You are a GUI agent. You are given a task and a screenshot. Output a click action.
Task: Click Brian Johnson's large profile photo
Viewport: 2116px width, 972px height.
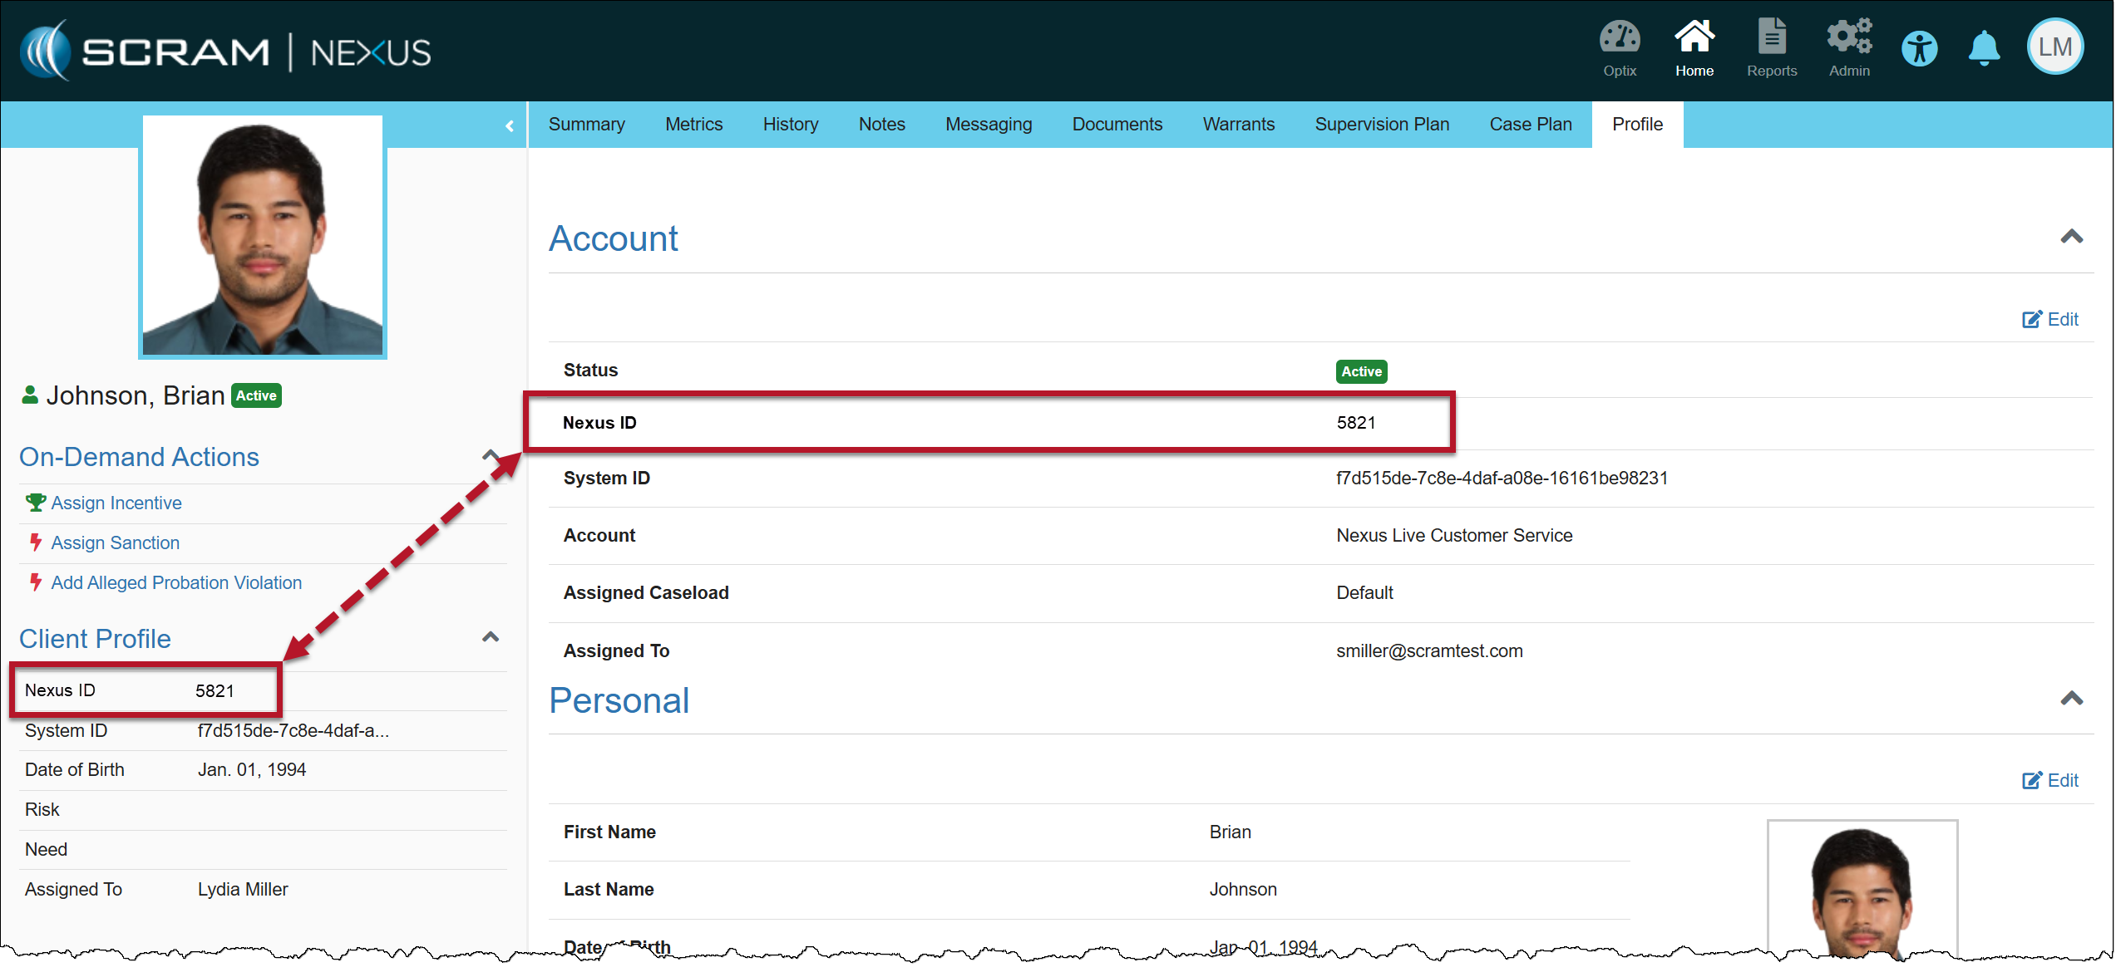[263, 237]
